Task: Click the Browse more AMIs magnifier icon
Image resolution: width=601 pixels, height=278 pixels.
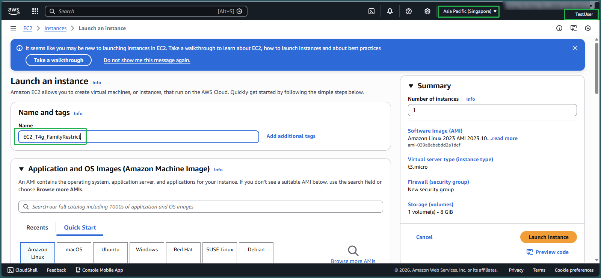Action: (x=353, y=251)
